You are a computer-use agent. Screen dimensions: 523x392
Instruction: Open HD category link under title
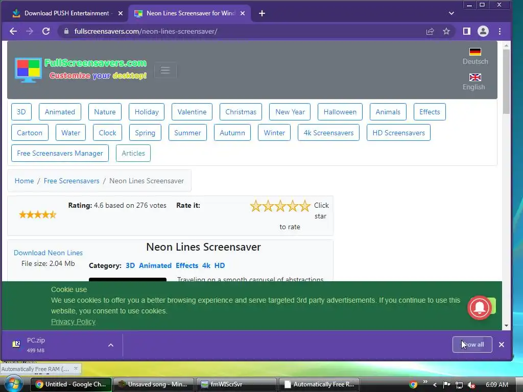coord(220,265)
